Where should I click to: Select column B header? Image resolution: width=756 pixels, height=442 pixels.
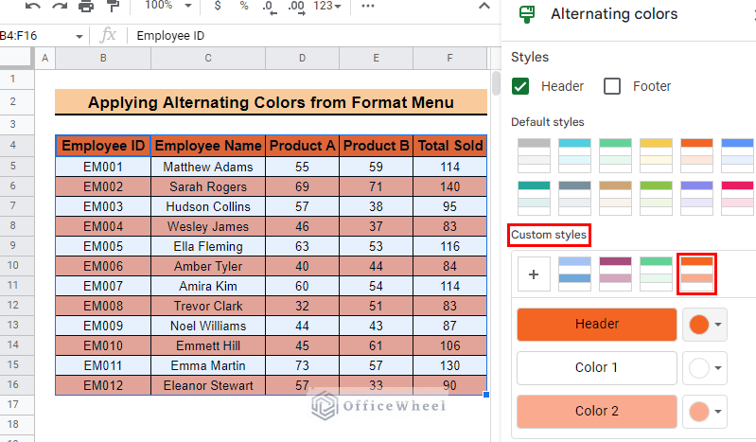pyautogui.click(x=103, y=59)
